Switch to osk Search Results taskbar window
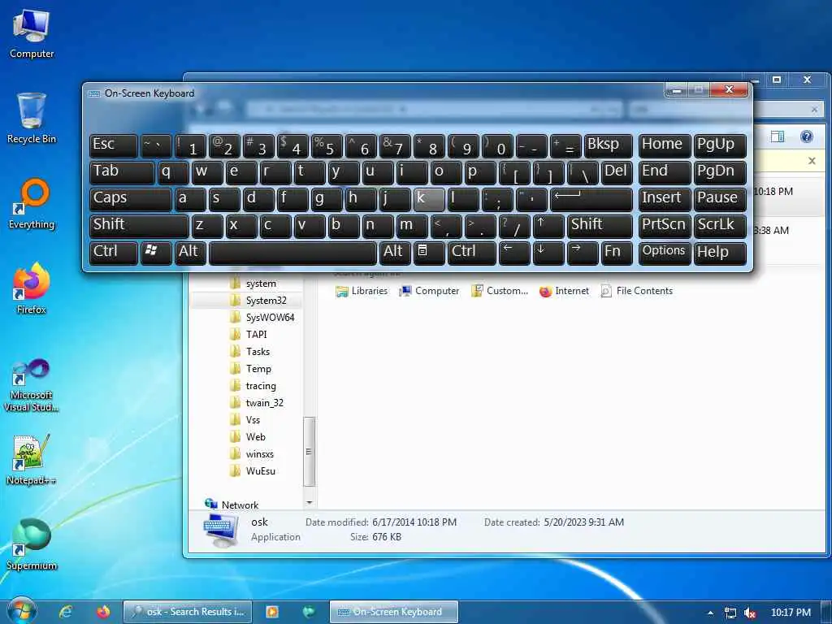The height and width of the screenshot is (624, 832). pos(188,612)
